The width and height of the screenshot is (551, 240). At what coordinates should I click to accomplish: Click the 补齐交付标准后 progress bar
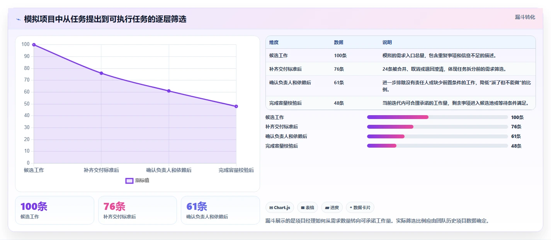coord(437,127)
